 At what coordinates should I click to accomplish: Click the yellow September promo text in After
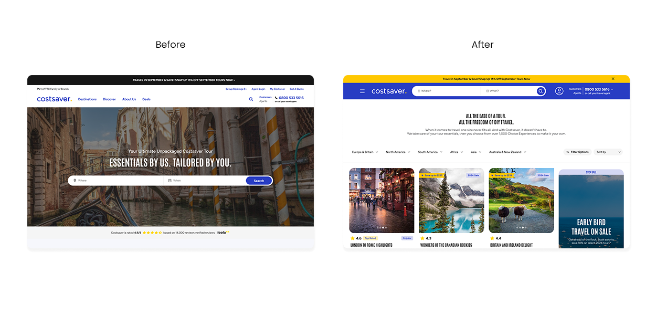(486, 79)
